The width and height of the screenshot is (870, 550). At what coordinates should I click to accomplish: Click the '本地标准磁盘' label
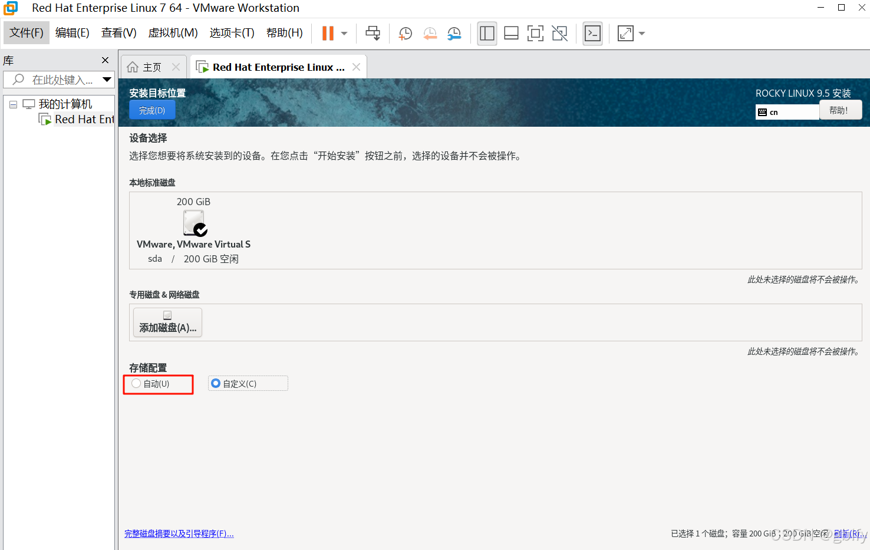(152, 183)
